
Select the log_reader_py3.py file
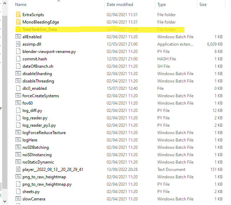pyautogui.click(x=39, y=125)
